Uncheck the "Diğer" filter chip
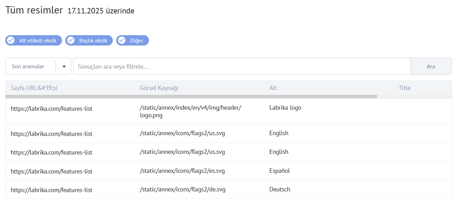Screen dimensions: 457x199 (x=132, y=40)
